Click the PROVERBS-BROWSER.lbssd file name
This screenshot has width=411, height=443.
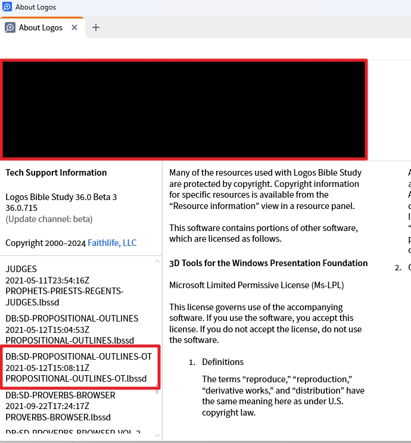58,417
